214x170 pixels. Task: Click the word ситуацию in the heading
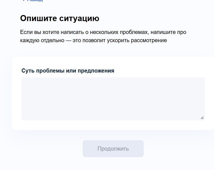79,18
